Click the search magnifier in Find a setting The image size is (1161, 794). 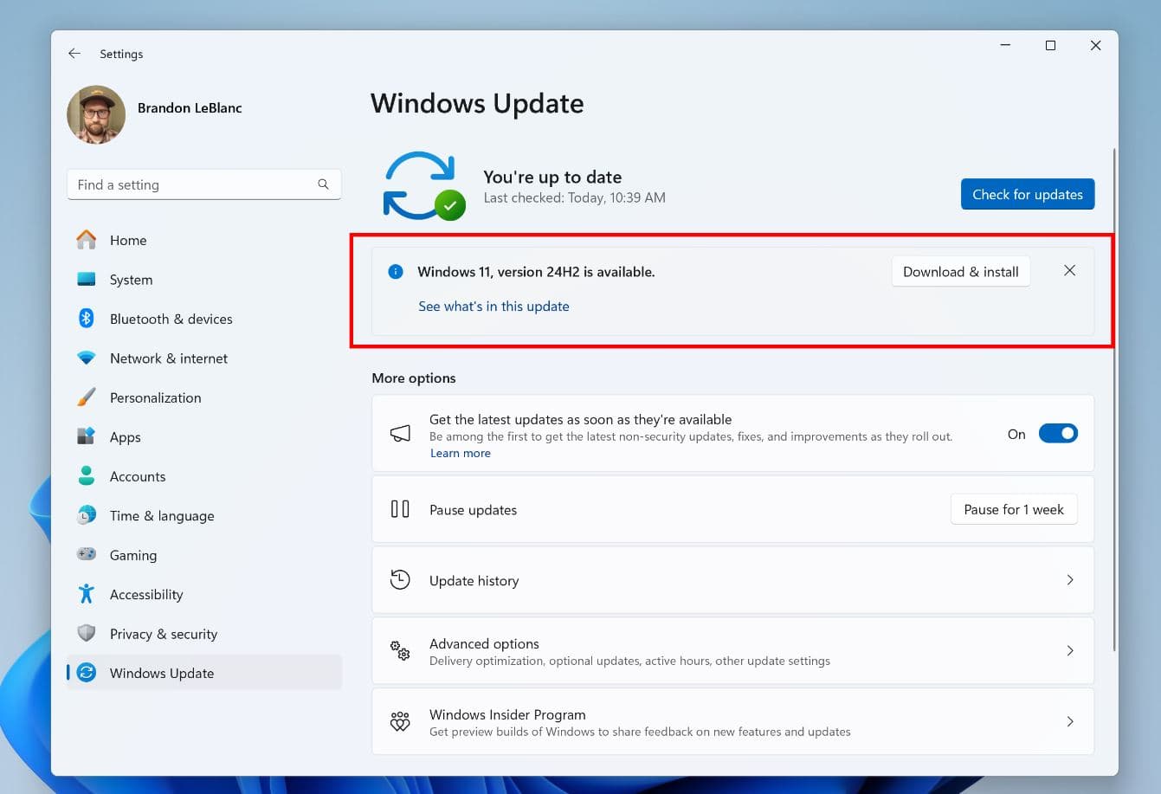[x=322, y=184]
